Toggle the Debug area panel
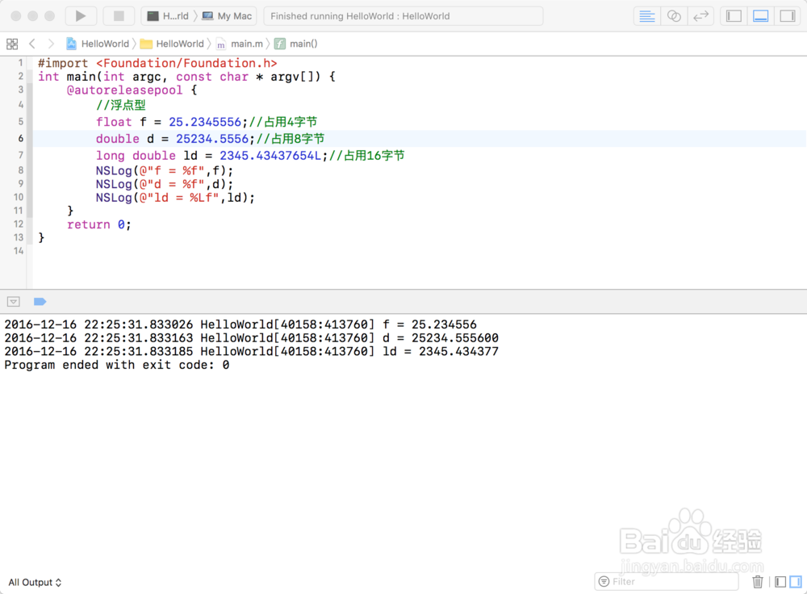 pyautogui.click(x=761, y=16)
